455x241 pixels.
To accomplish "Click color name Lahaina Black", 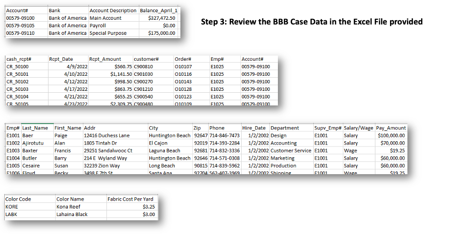I will pyautogui.click(x=72, y=214).
